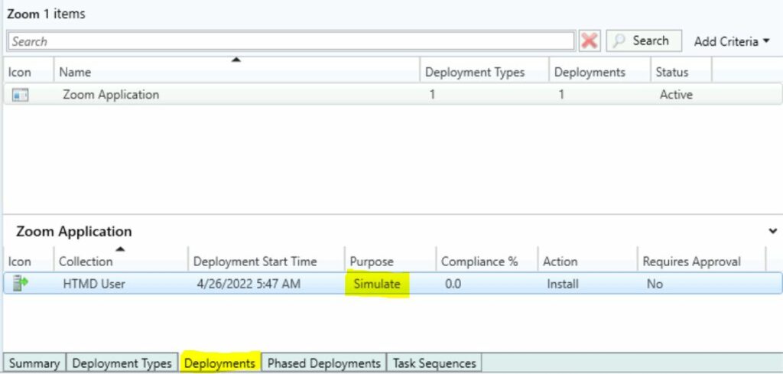The image size is (783, 374).
Task: Click the Install action cell
Action: (563, 284)
